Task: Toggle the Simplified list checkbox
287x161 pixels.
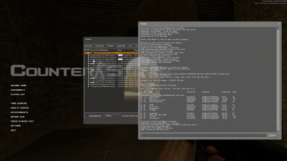Action: coord(87,116)
